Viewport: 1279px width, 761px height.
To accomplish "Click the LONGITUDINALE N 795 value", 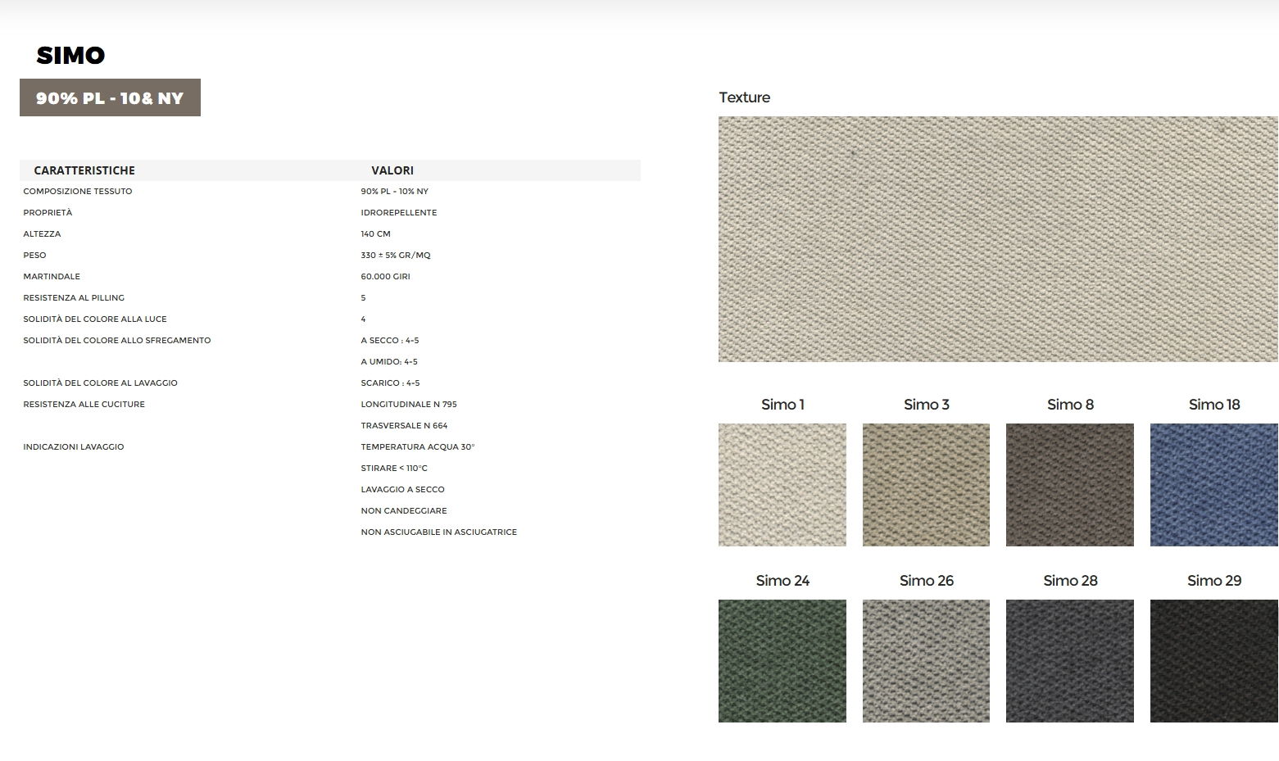I will [x=409, y=404].
